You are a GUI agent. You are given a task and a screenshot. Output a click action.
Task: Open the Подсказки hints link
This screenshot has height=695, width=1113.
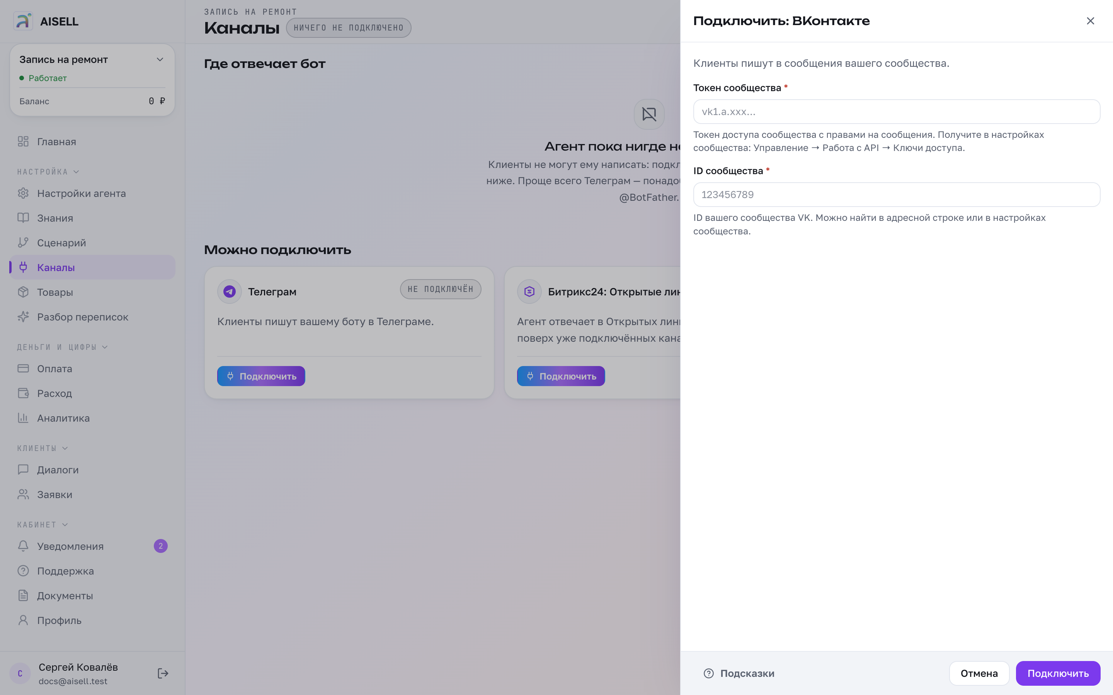739,673
